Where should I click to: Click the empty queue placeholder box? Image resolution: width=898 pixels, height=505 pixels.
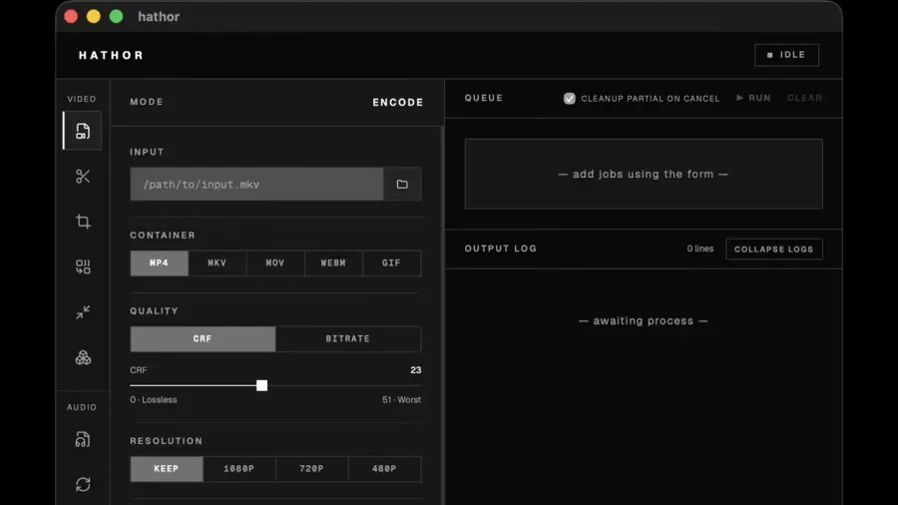click(x=644, y=174)
